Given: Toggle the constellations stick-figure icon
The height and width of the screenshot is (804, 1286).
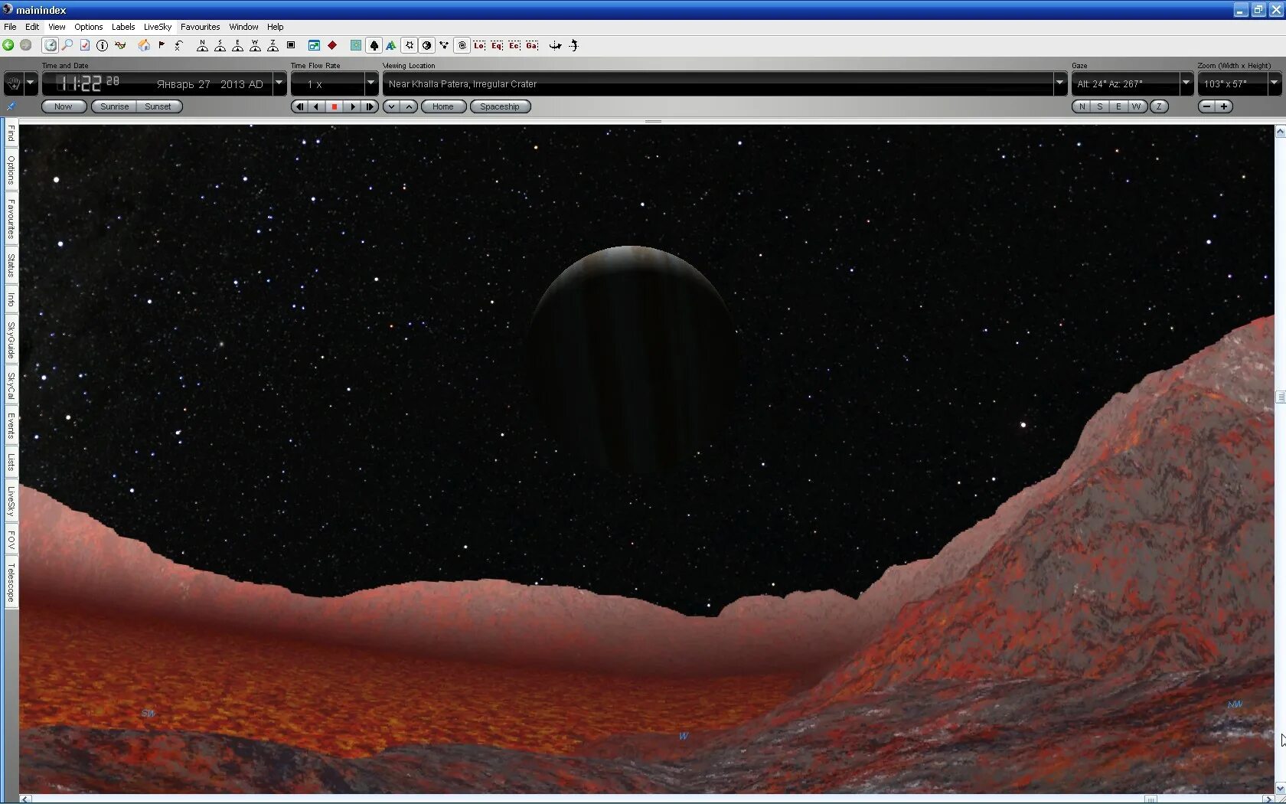Looking at the screenshot, I should tap(444, 45).
